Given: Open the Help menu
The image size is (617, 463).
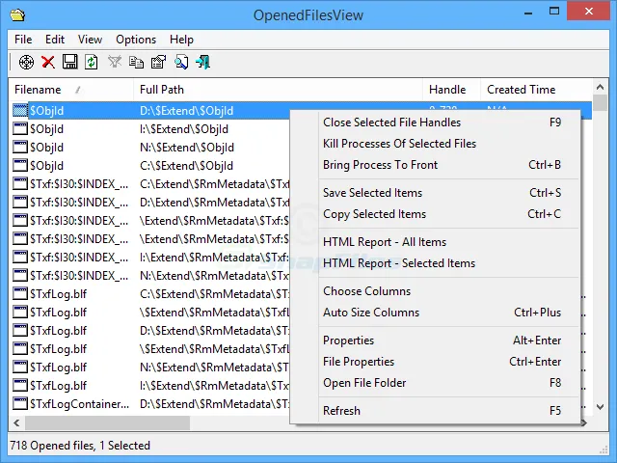Looking at the screenshot, I should click(x=181, y=40).
